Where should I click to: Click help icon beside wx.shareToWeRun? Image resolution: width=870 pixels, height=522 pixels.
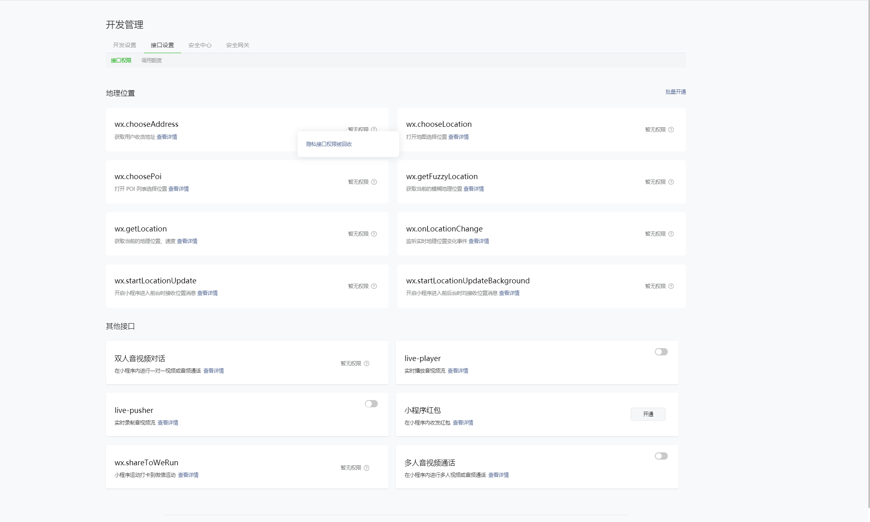(367, 468)
